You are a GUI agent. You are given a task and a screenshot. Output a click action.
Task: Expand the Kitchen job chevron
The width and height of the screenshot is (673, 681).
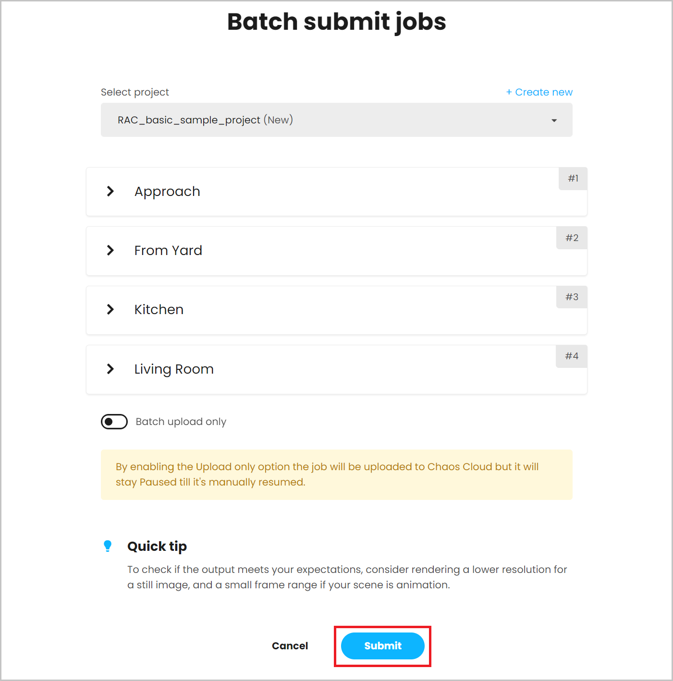(110, 309)
